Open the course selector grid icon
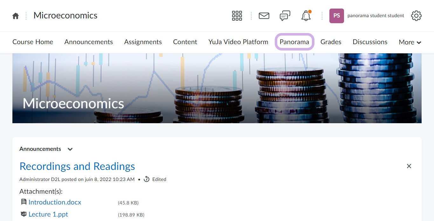The image size is (434, 221). pos(237,16)
